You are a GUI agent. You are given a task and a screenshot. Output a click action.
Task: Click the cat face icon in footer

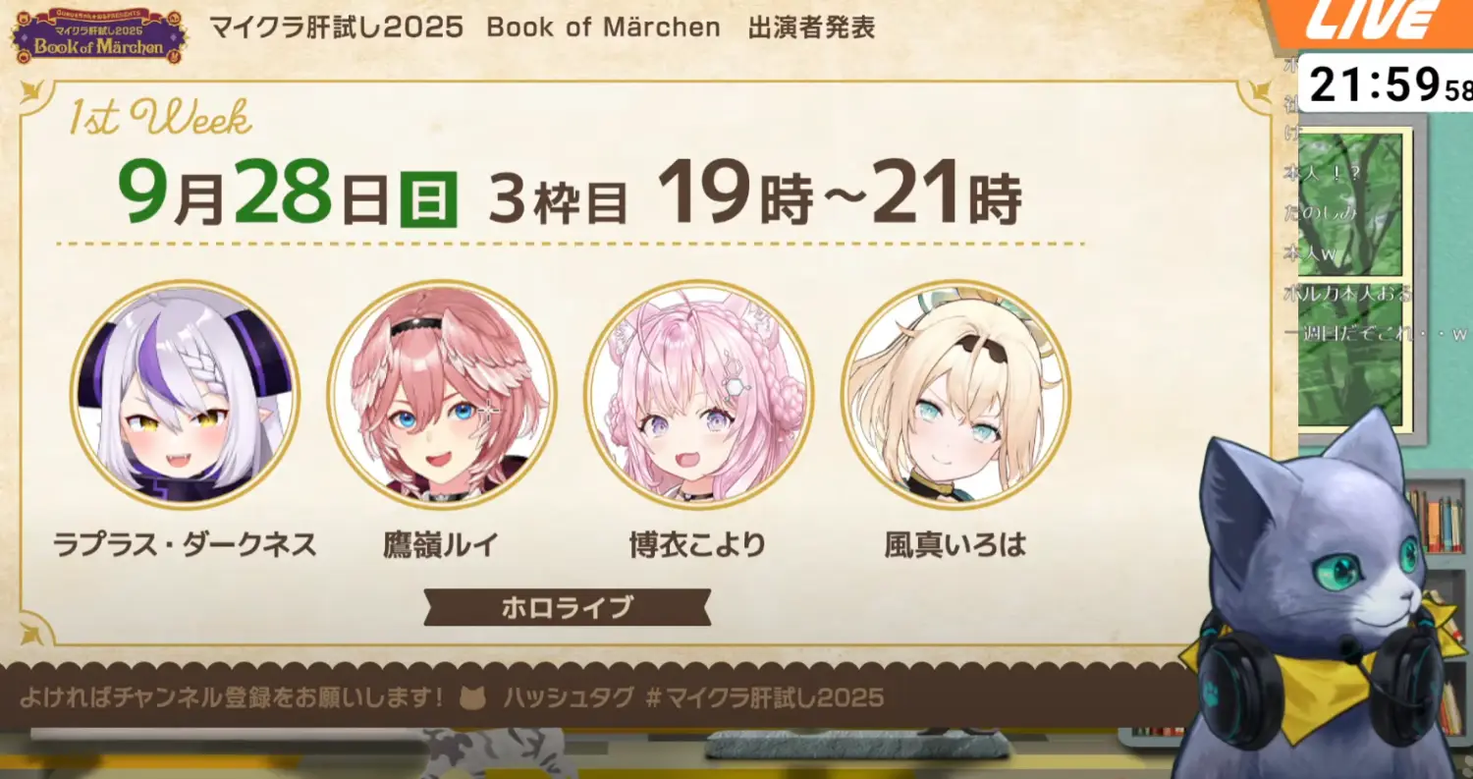point(473,698)
